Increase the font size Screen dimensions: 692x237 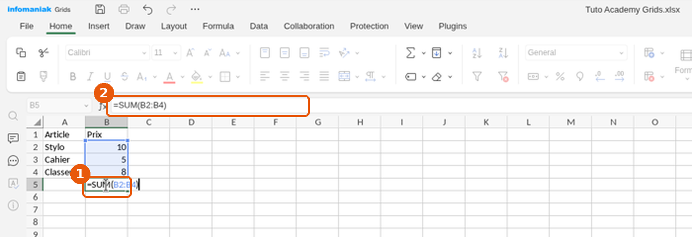[190, 52]
